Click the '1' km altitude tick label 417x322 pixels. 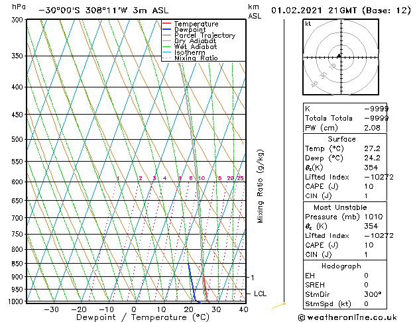(x=253, y=278)
